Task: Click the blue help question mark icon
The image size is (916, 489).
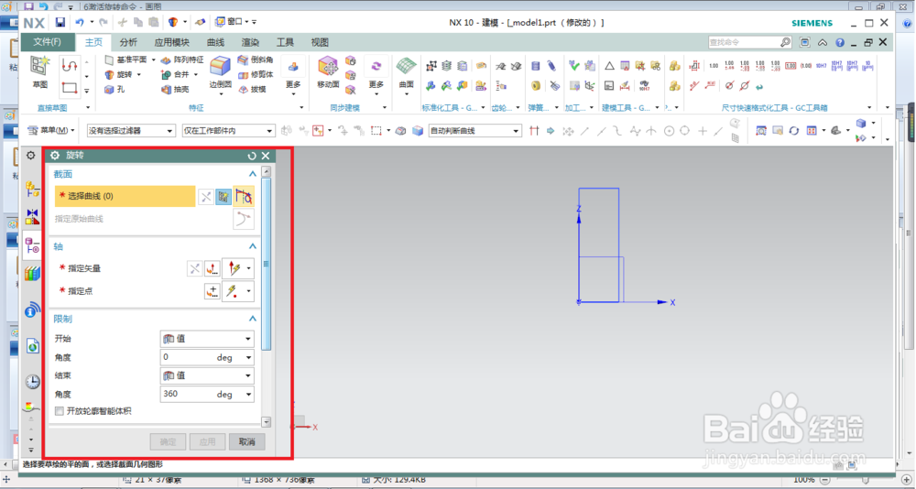Action: pyautogui.click(x=839, y=42)
